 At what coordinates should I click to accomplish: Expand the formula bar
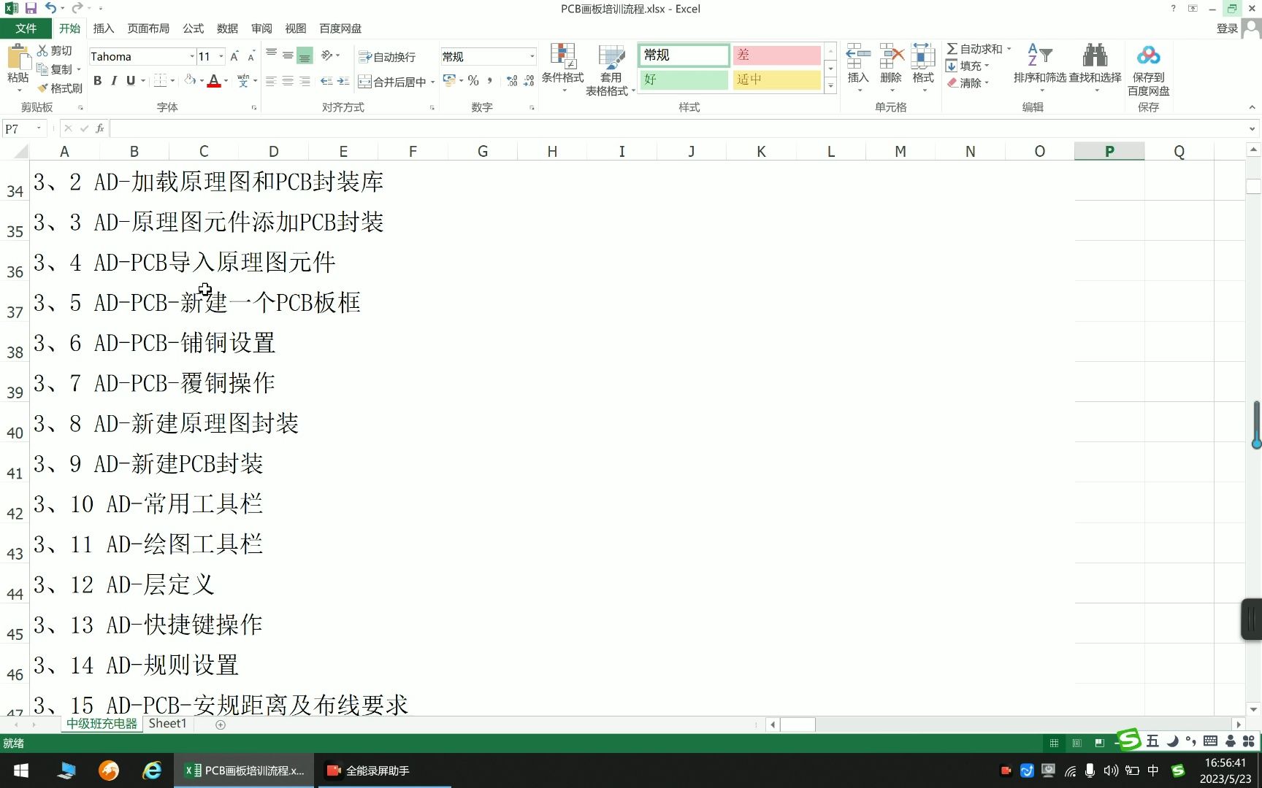coord(1252,128)
